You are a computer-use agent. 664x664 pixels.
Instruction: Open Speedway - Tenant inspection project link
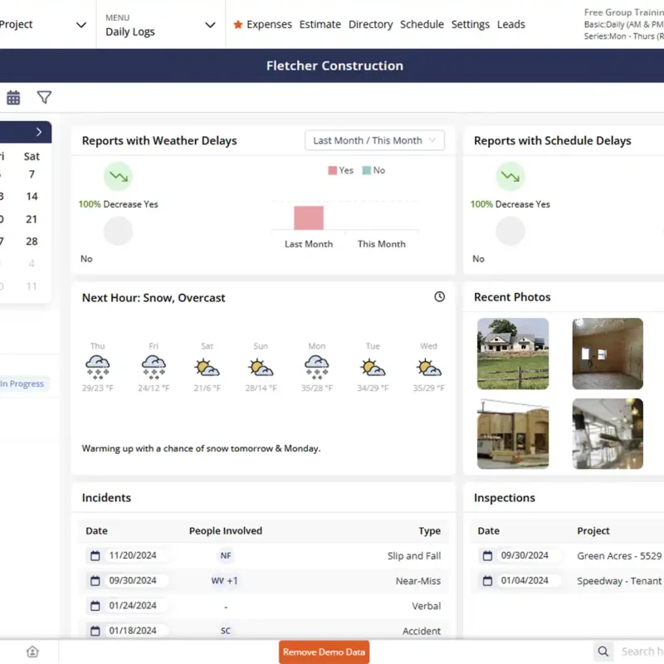pos(619,580)
